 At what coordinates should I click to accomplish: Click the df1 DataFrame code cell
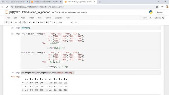(91, 50)
